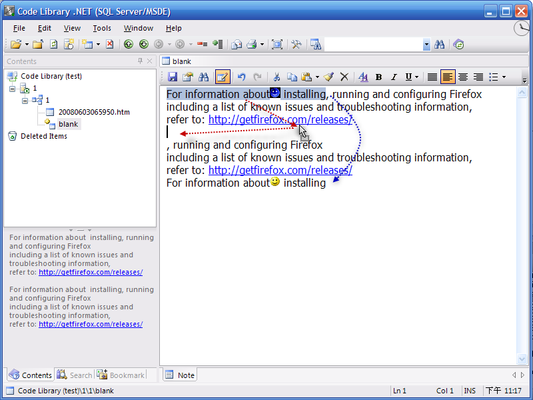
Task: Select Deleted Items in the tree
Action: [x=44, y=136]
